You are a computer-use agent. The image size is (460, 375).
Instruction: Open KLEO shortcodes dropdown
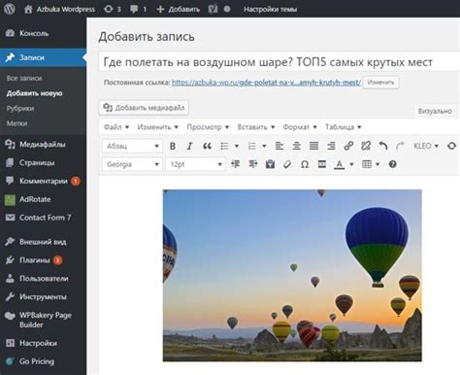click(x=426, y=146)
